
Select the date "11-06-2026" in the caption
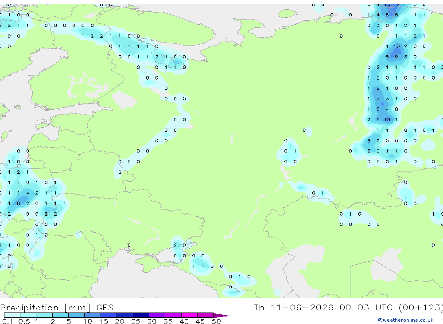(302, 307)
